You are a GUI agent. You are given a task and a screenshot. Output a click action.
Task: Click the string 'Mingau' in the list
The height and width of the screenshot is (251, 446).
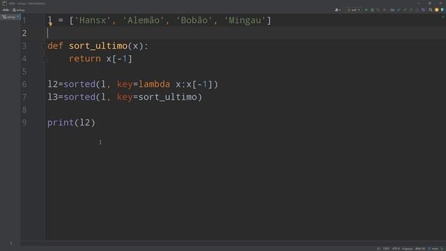point(245,20)
